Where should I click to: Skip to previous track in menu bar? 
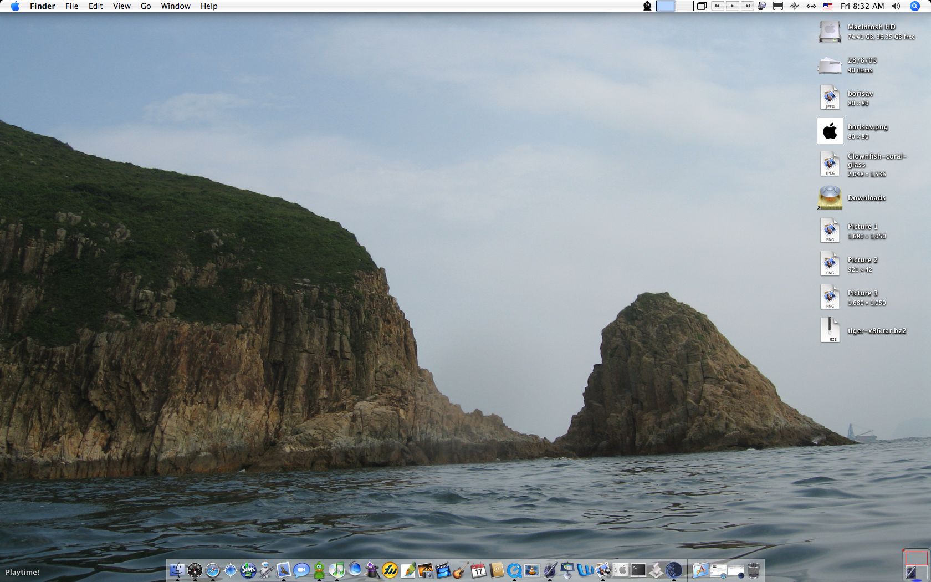[717, 6]
